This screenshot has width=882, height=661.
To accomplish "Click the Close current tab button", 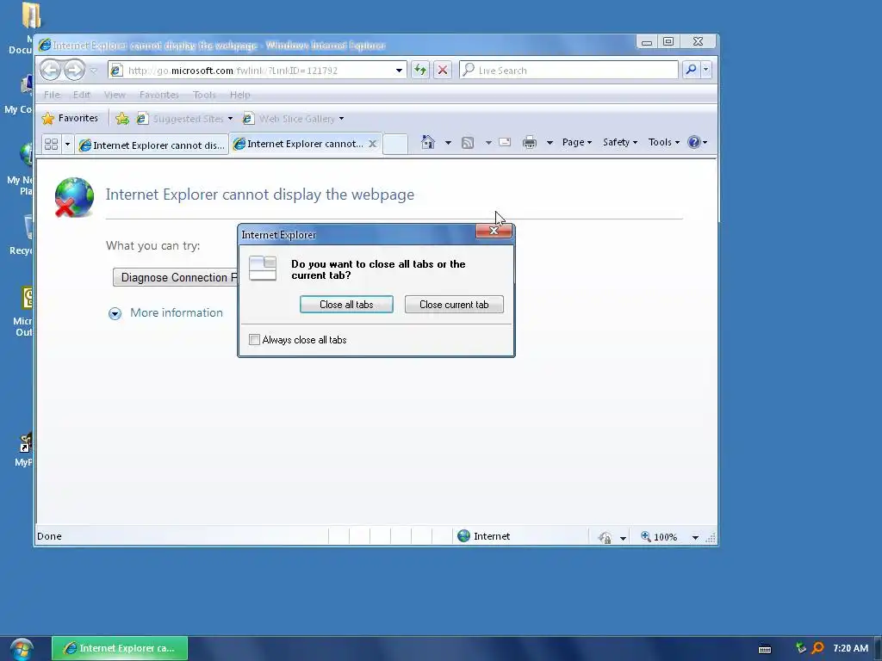I will tap(454, 304).
